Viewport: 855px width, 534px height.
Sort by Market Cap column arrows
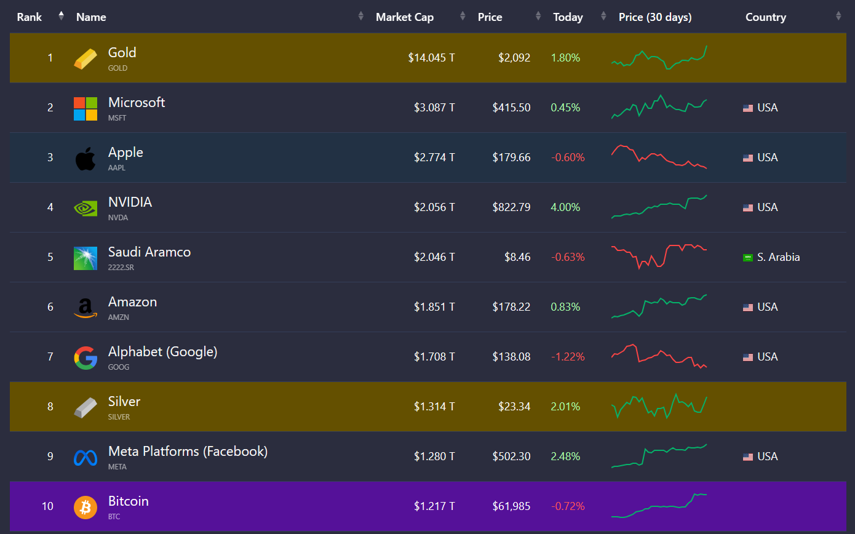pos(462,17)
